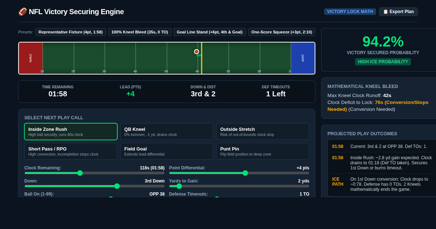Select Punt Pin play call
The width and height of the screenshot is (436, 229).
[x=263, y=151]
